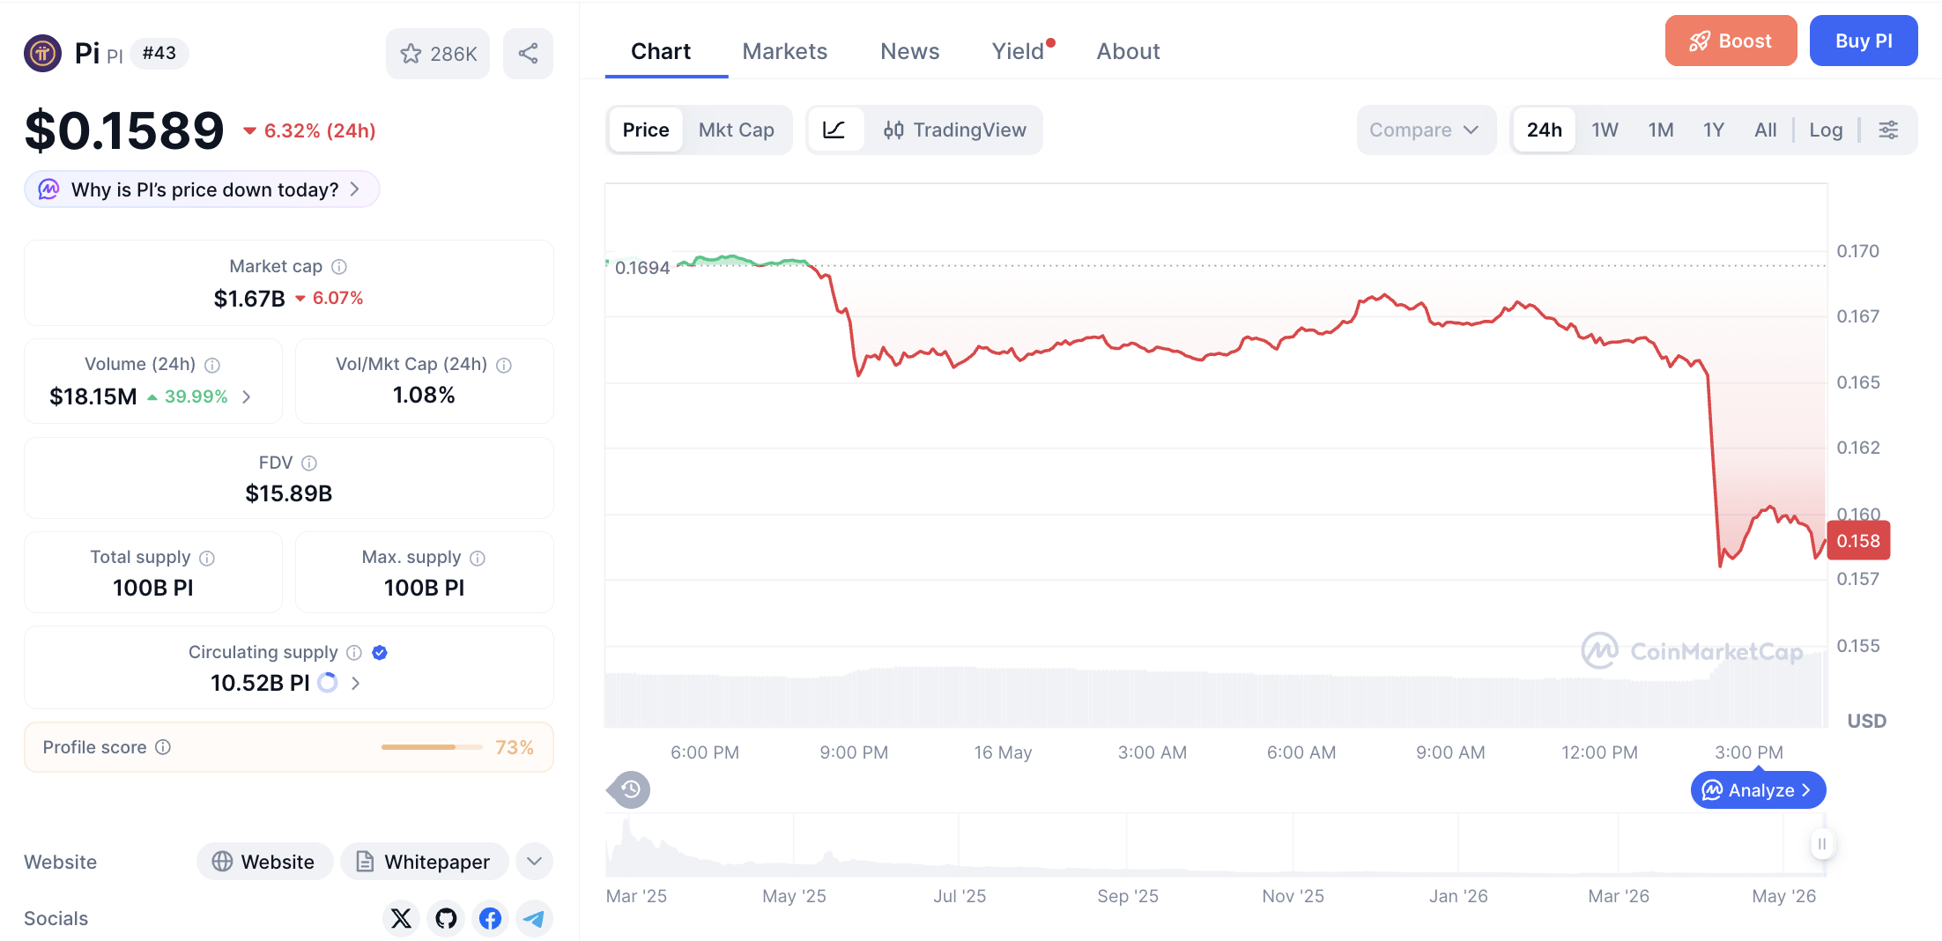The width and height of the screenshot is (1942, 941).
Task: Open the About tab
Action: [x=1128, y=51]
